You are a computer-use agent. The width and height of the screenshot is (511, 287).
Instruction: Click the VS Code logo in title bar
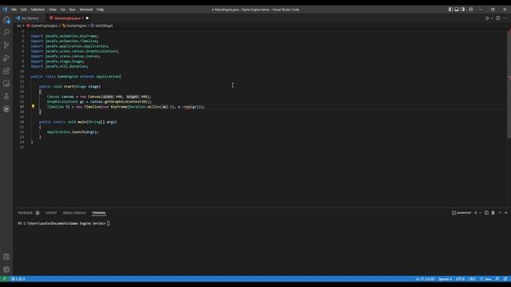(5, 10)
